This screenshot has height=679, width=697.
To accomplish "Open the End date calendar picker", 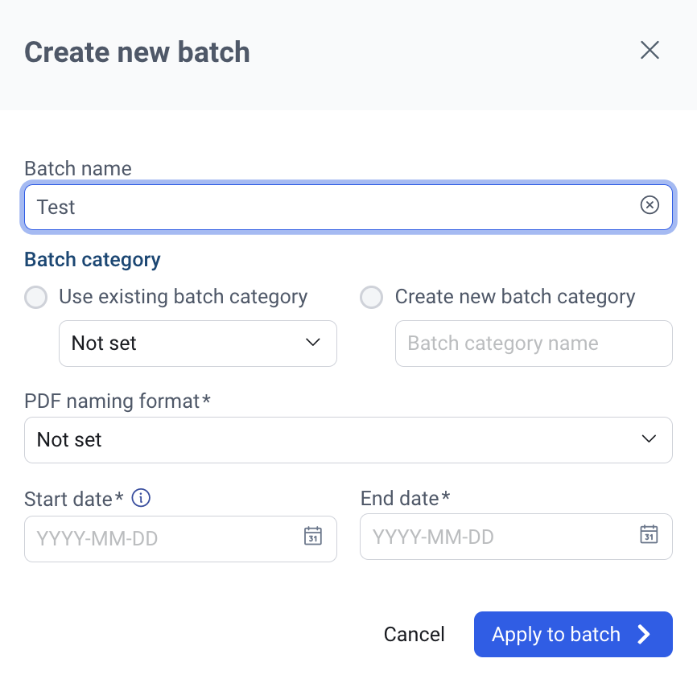I will tap(649, 534).
